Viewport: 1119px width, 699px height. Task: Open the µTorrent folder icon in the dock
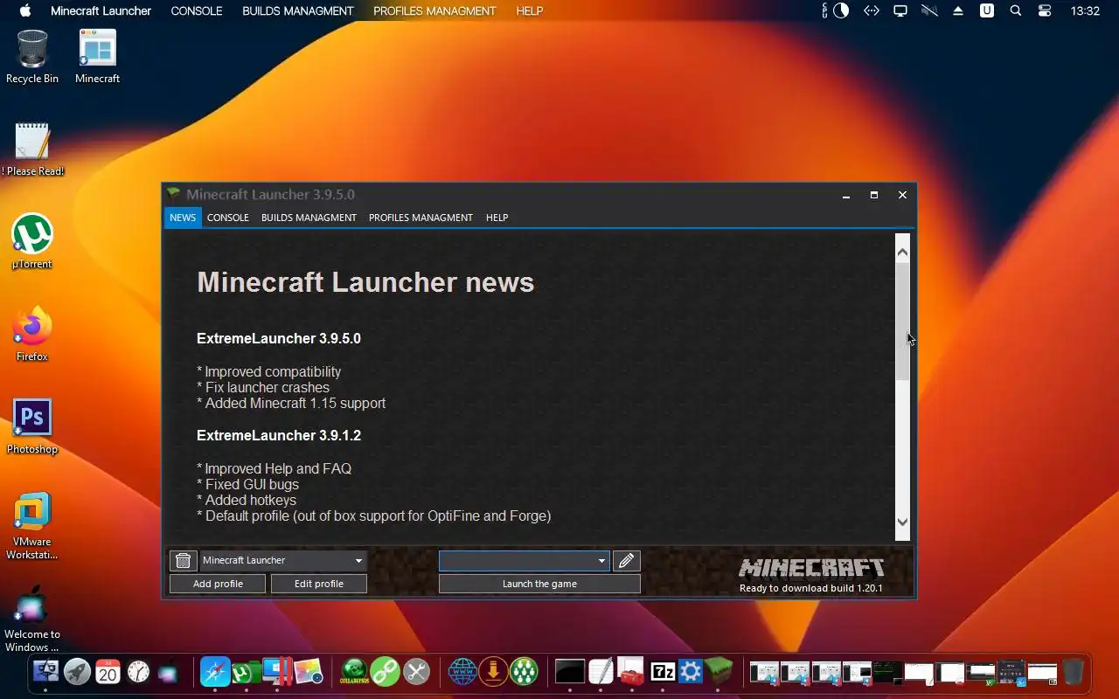(246, 671)
